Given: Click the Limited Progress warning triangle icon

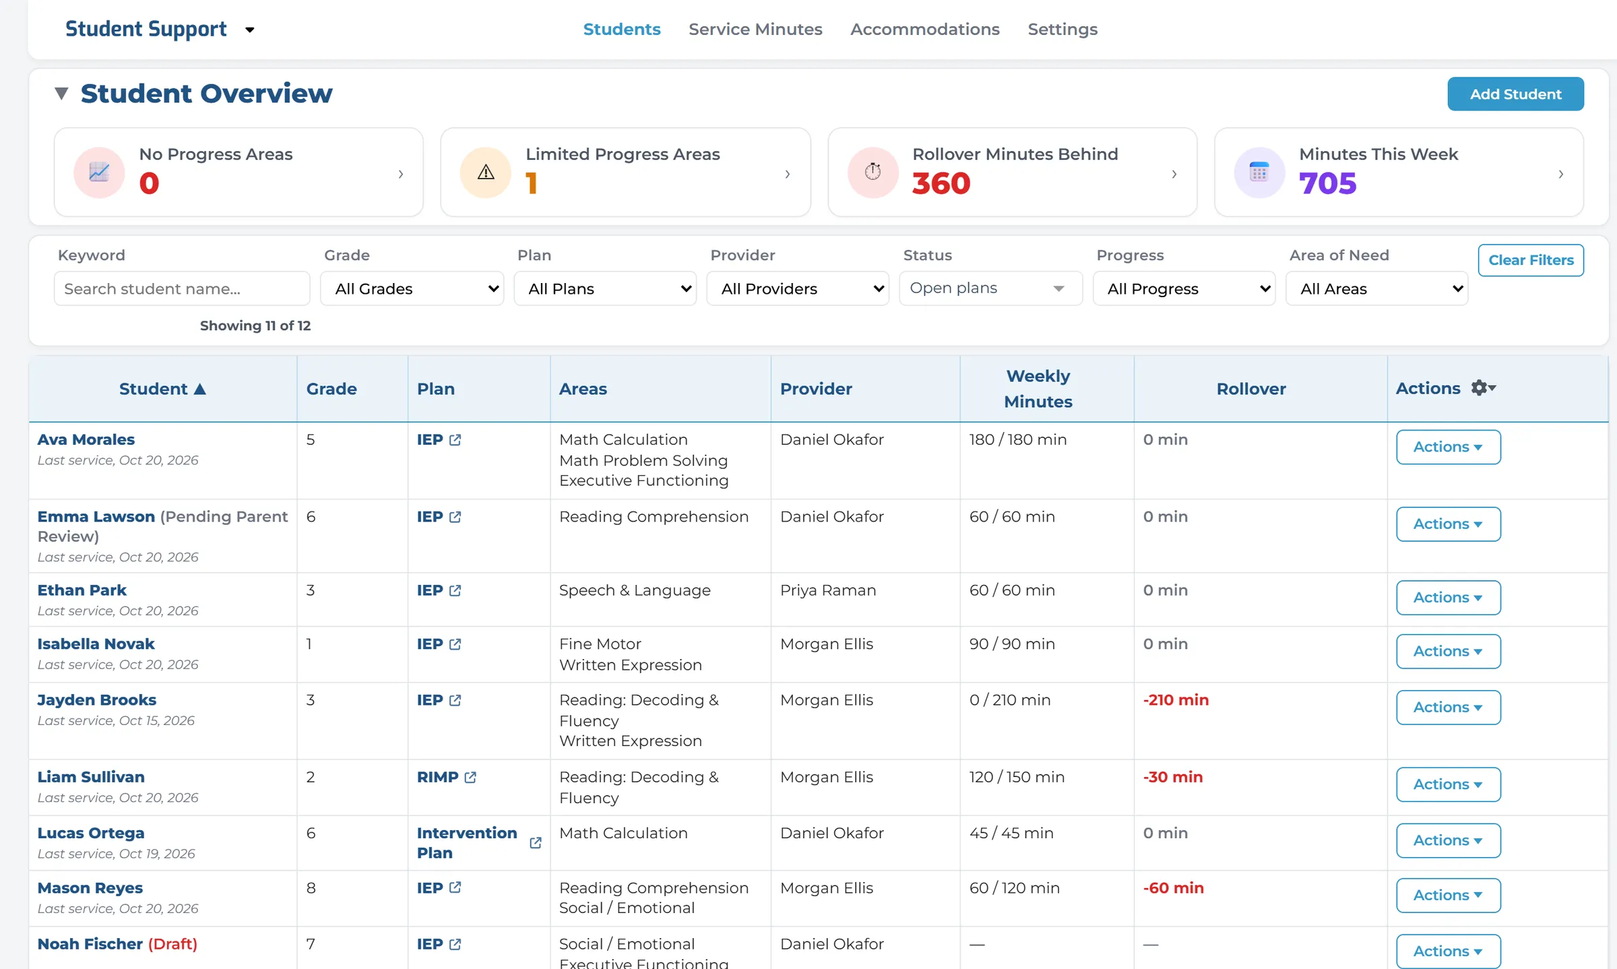Looking at the screenshot, I should 486,173.
